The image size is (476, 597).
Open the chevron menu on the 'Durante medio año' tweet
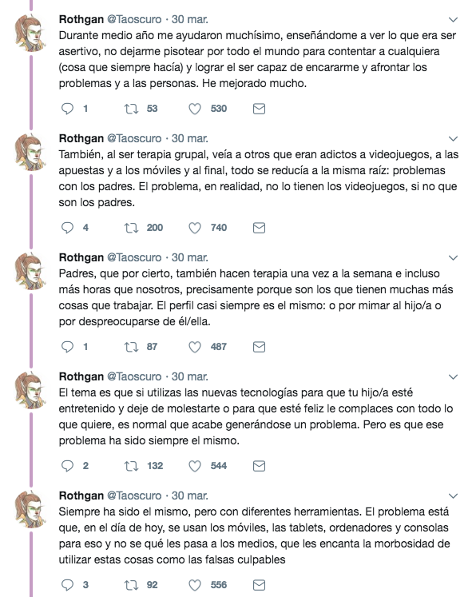(453, 20)
